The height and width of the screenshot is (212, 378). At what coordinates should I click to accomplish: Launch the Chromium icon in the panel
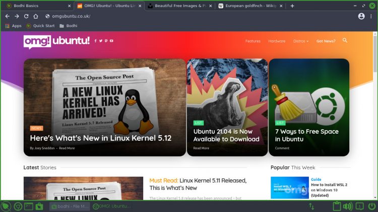18,206
